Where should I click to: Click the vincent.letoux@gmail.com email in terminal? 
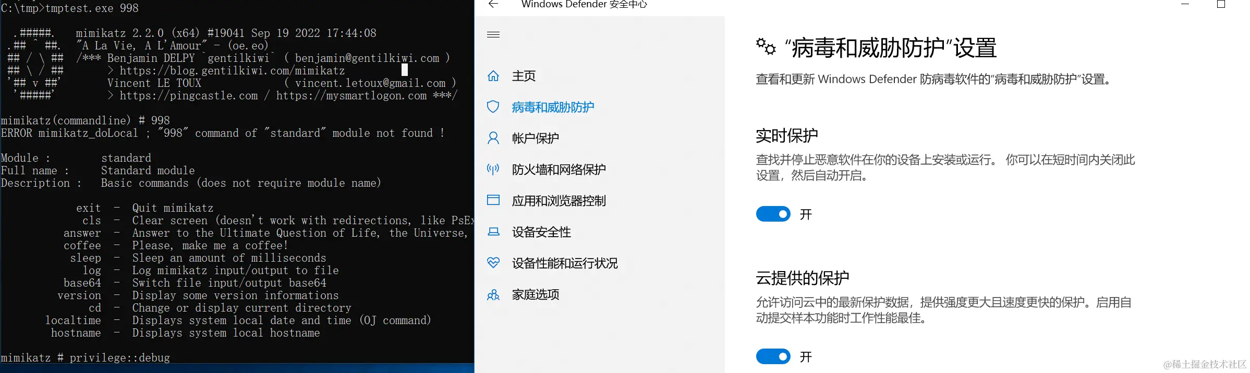click(x=370, y=83)
